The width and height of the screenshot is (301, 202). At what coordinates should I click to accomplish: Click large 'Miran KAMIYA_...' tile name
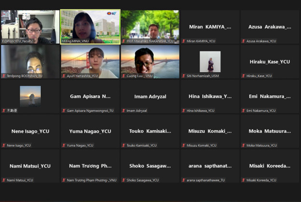[210, 27]
